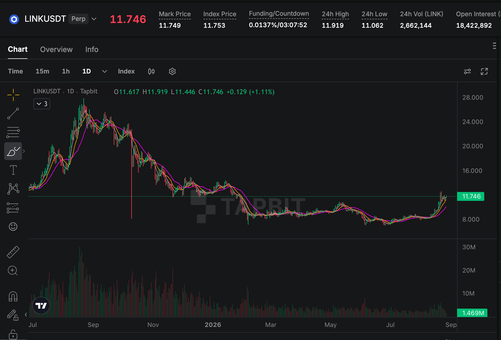
Task: Open the Fibonacci retracement tool
Action: point(13,132)
